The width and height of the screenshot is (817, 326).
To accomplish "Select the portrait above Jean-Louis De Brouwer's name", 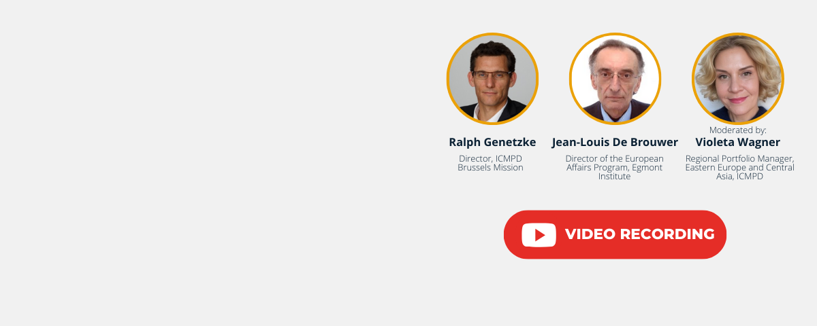I will pyautogui.click(x=615, y=79).
